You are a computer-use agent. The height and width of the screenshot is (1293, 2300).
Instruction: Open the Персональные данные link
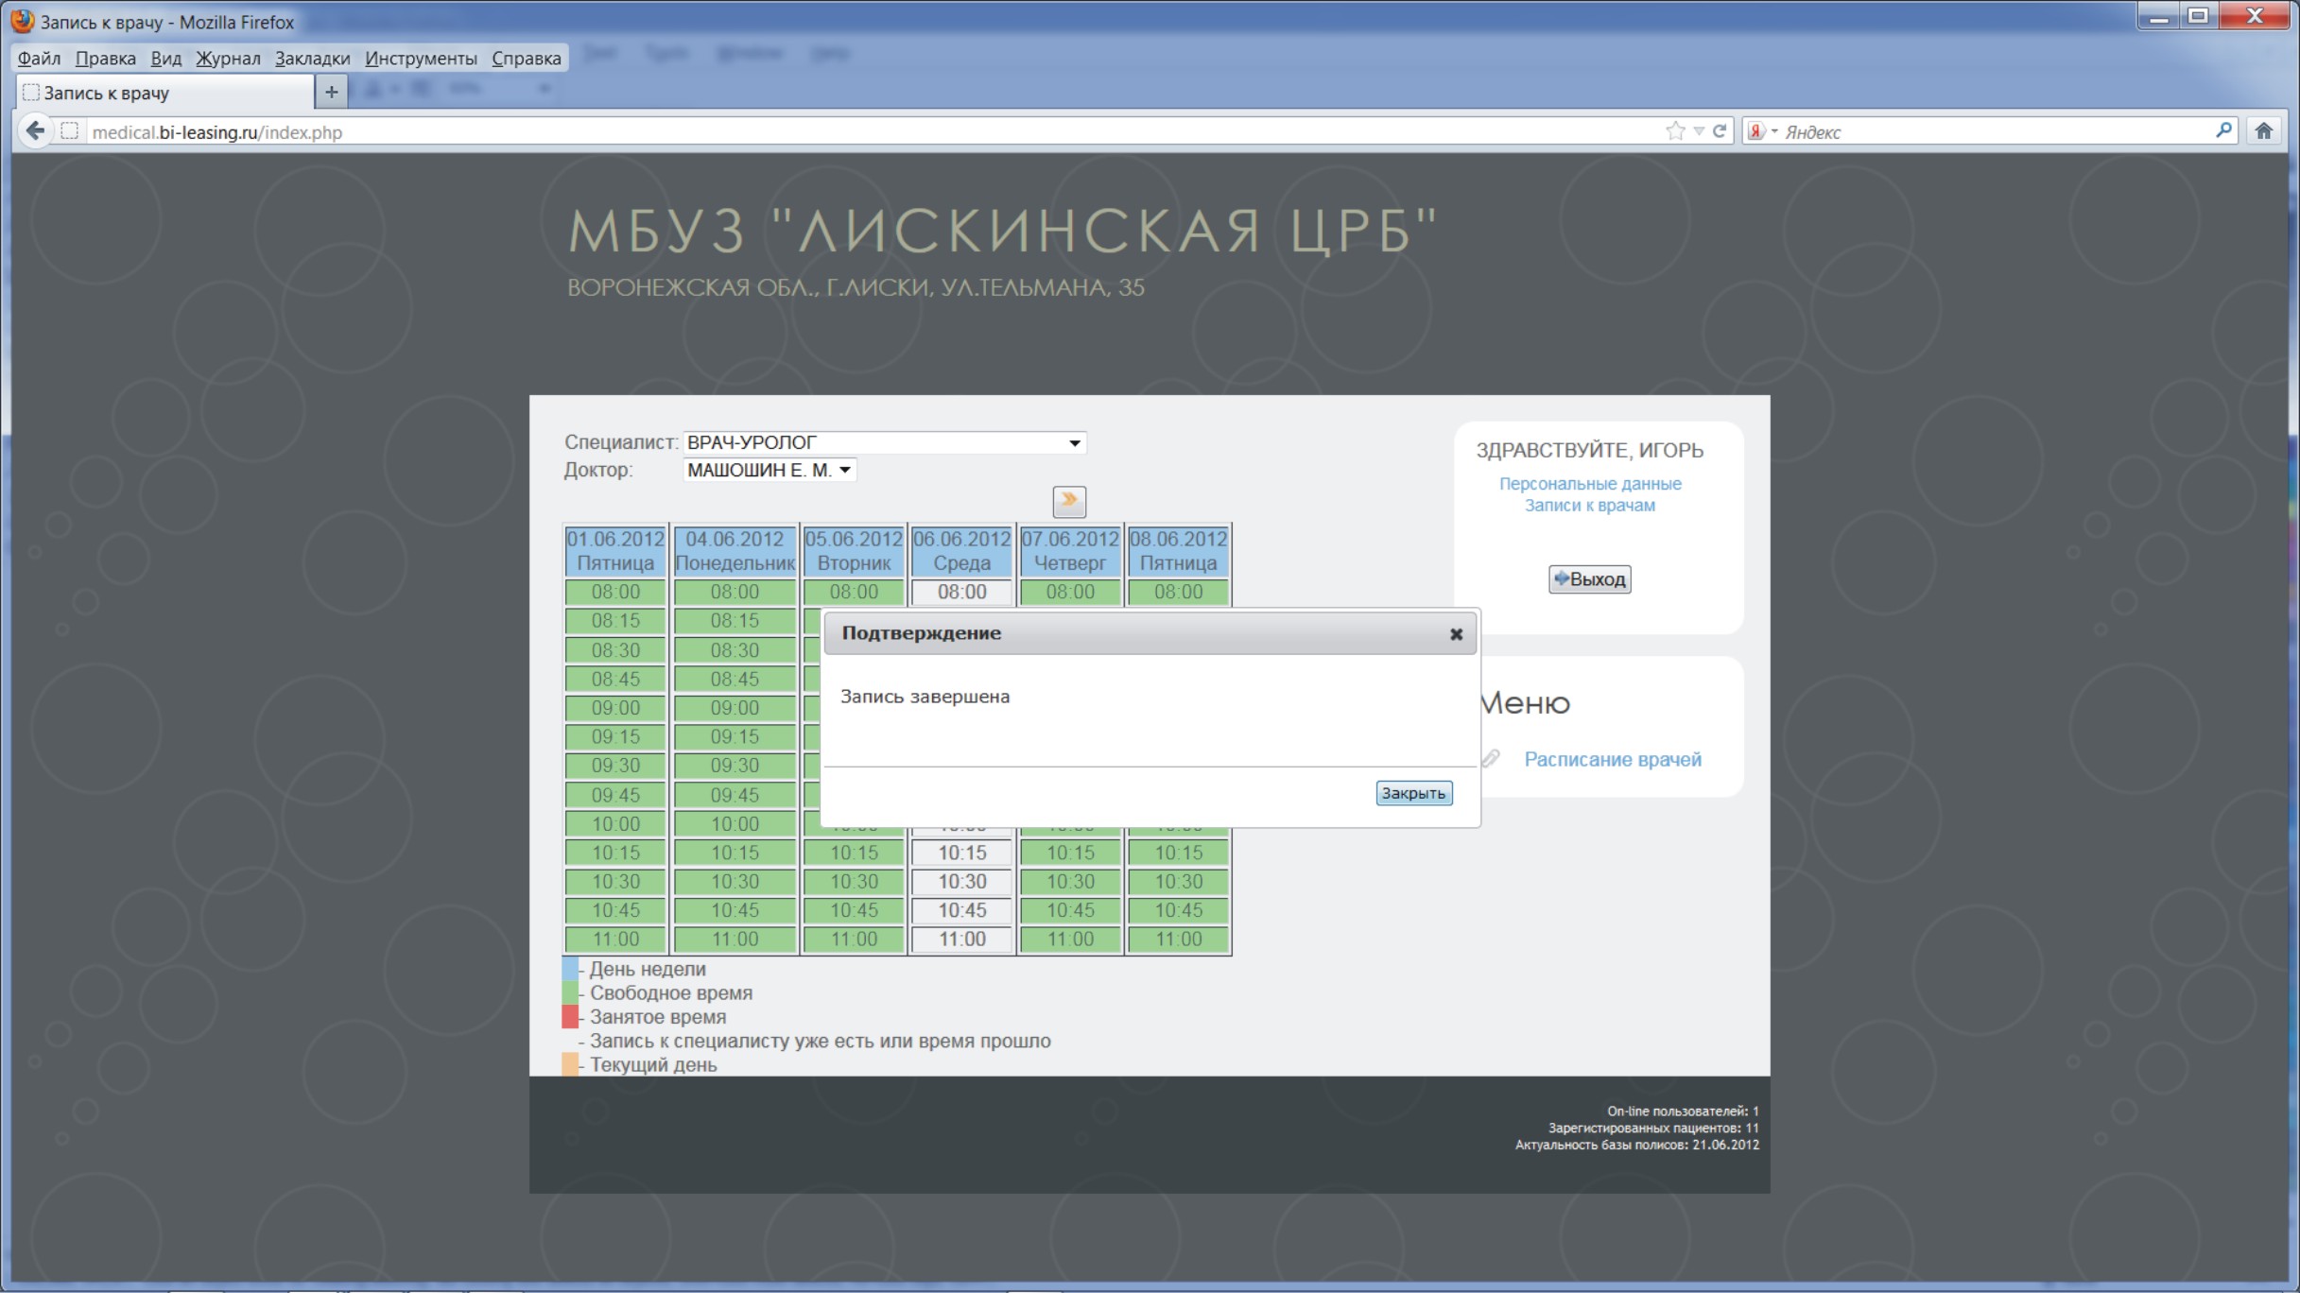[1590, 483]
